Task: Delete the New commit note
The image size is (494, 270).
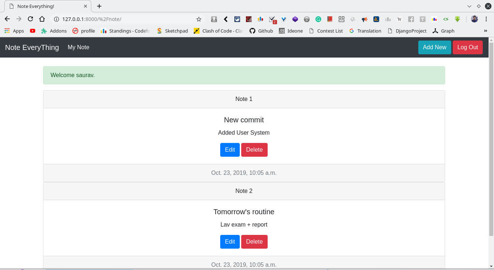Action: coord(254,150)
